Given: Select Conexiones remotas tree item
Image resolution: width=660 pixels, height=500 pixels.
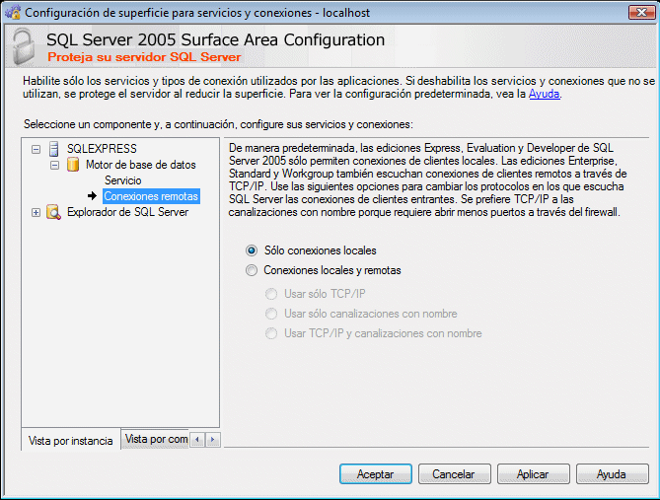Looking at the screenshot, I should tap(151, 196).
